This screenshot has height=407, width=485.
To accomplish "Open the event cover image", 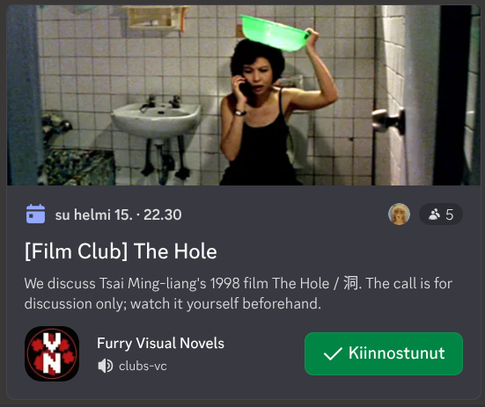I will (x=244, y=95).
